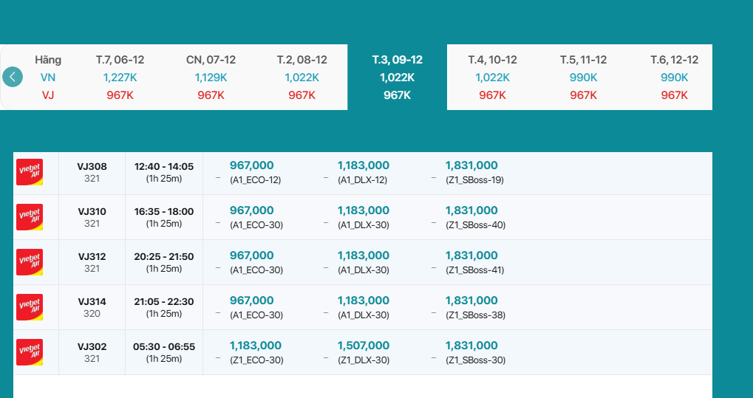Click the previous dates arrow button
Image resolution: width=753 pixels, height=398 pixels.
(13, 77)
